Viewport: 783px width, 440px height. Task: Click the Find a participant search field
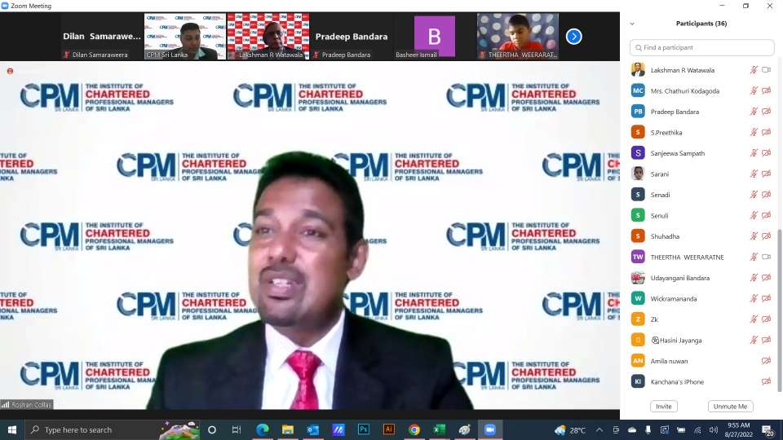click(x=701, y=48)
